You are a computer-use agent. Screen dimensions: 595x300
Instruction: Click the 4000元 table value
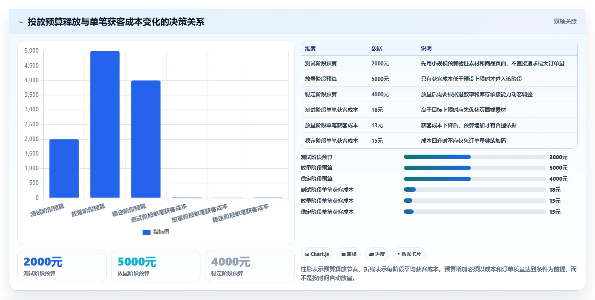click(380, 95)
